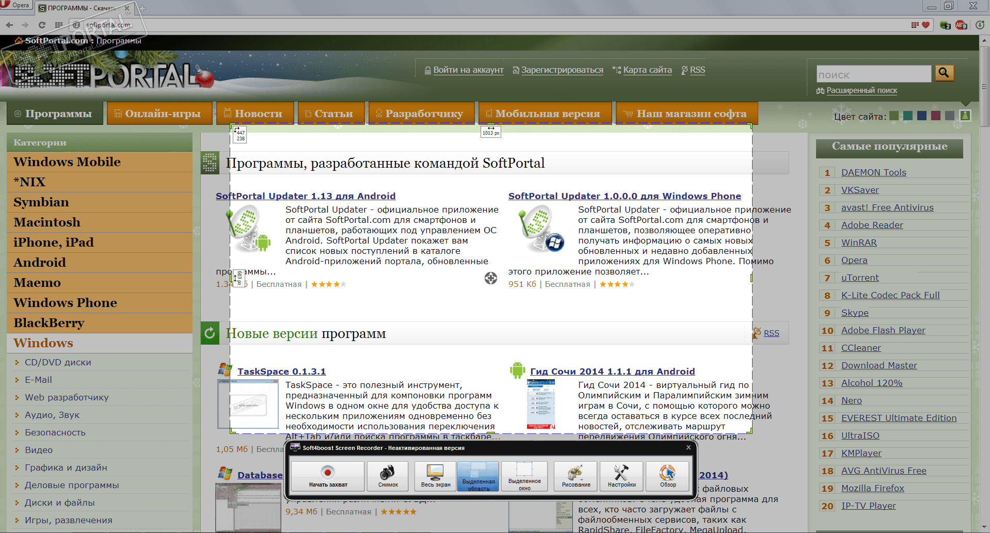This screenshot has height=533, width=990.
Task: Open CD/DVD диски subcategory
Action: [58, 362]
